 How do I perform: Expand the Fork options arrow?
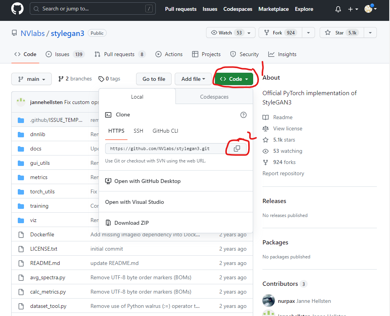[308, 32]
